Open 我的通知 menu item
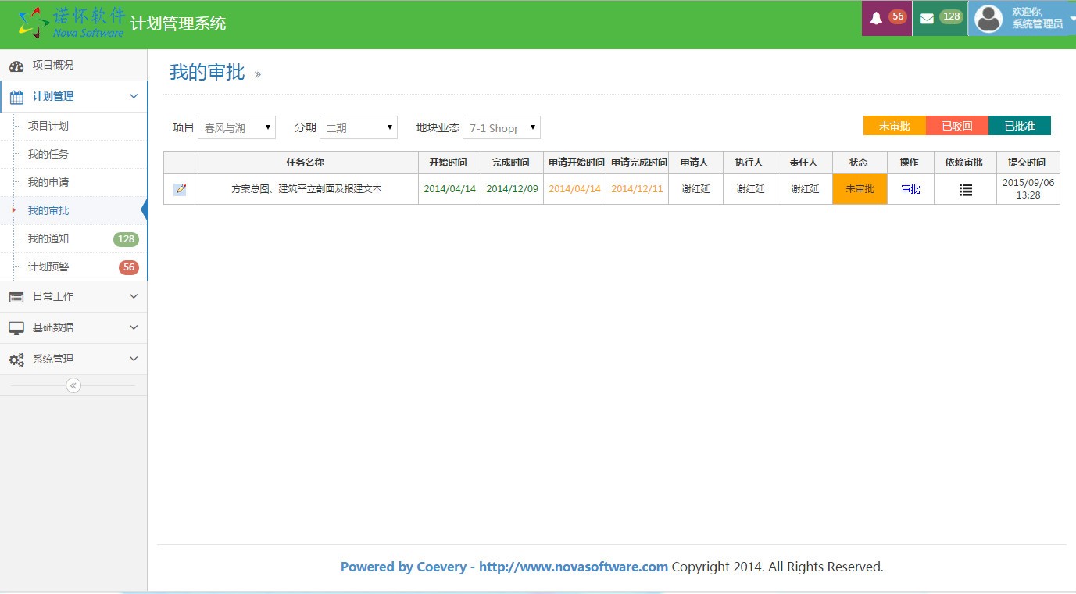 [x=48, y=239]
